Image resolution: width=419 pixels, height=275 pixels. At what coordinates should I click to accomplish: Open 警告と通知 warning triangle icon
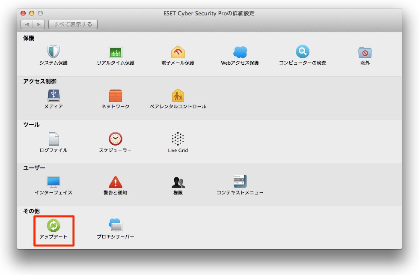tap(116, 182)
